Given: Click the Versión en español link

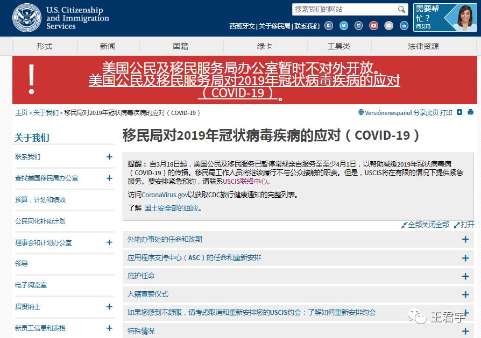Looking at the screenshot, I should 388,113.
